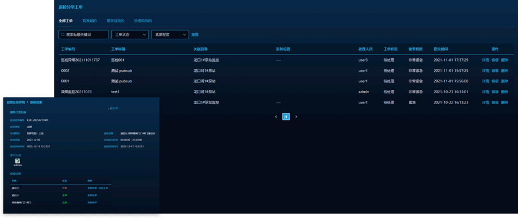Click 删除 for work order 0001
The height and width of the screenshot is (218, 518).
click(504, 81)
